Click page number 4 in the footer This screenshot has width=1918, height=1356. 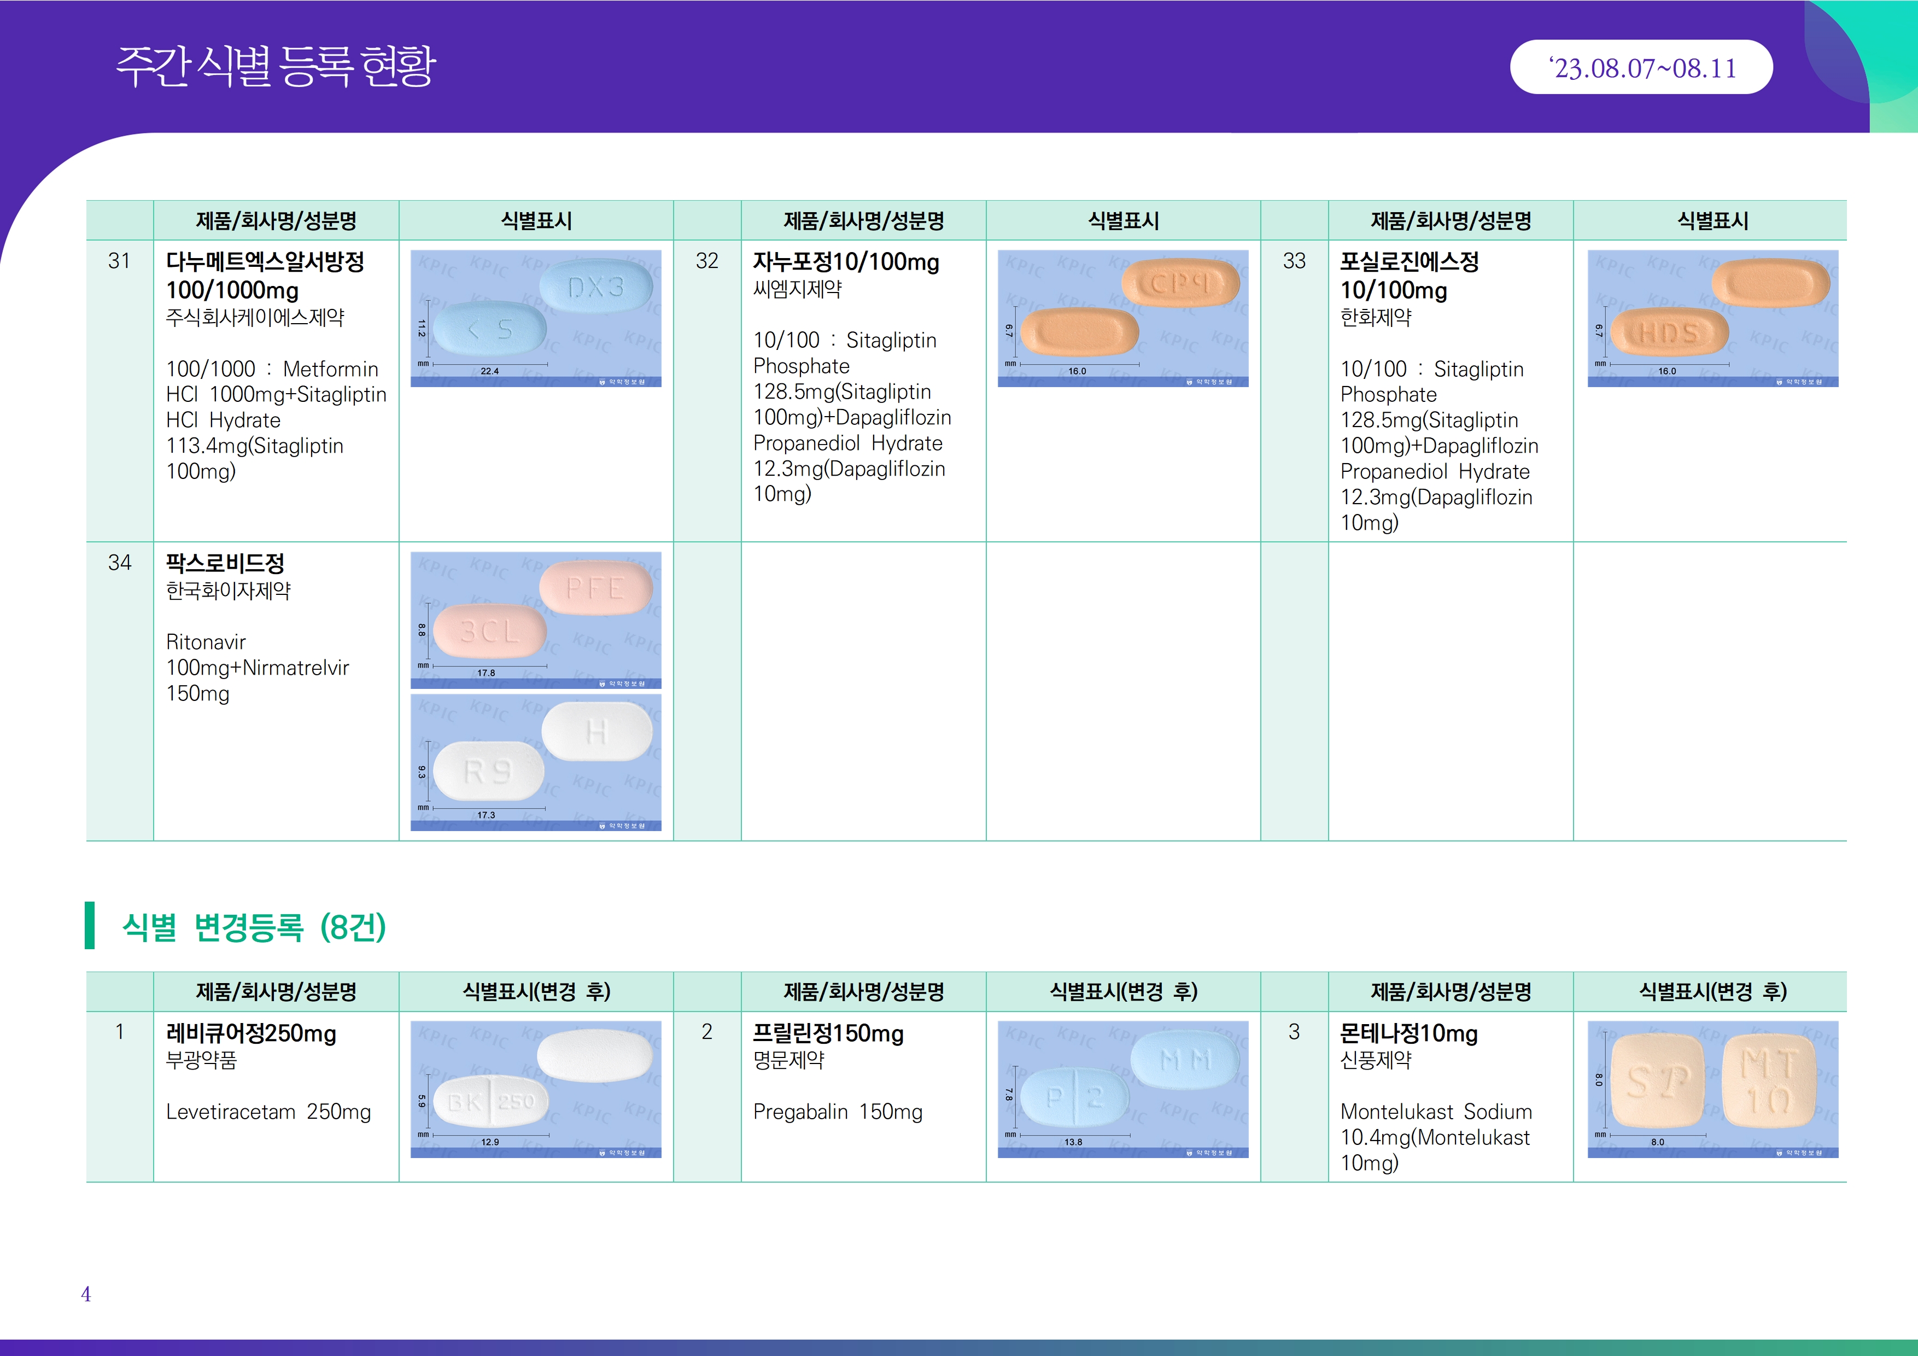(x=85, y=1294)
